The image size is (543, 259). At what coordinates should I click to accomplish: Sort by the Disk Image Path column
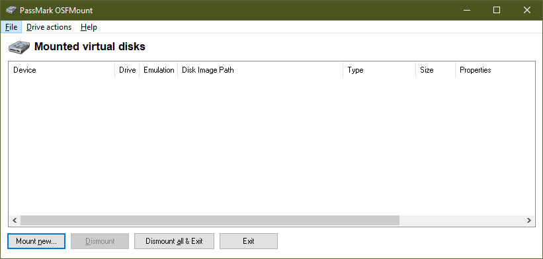(x=261, y=70)
